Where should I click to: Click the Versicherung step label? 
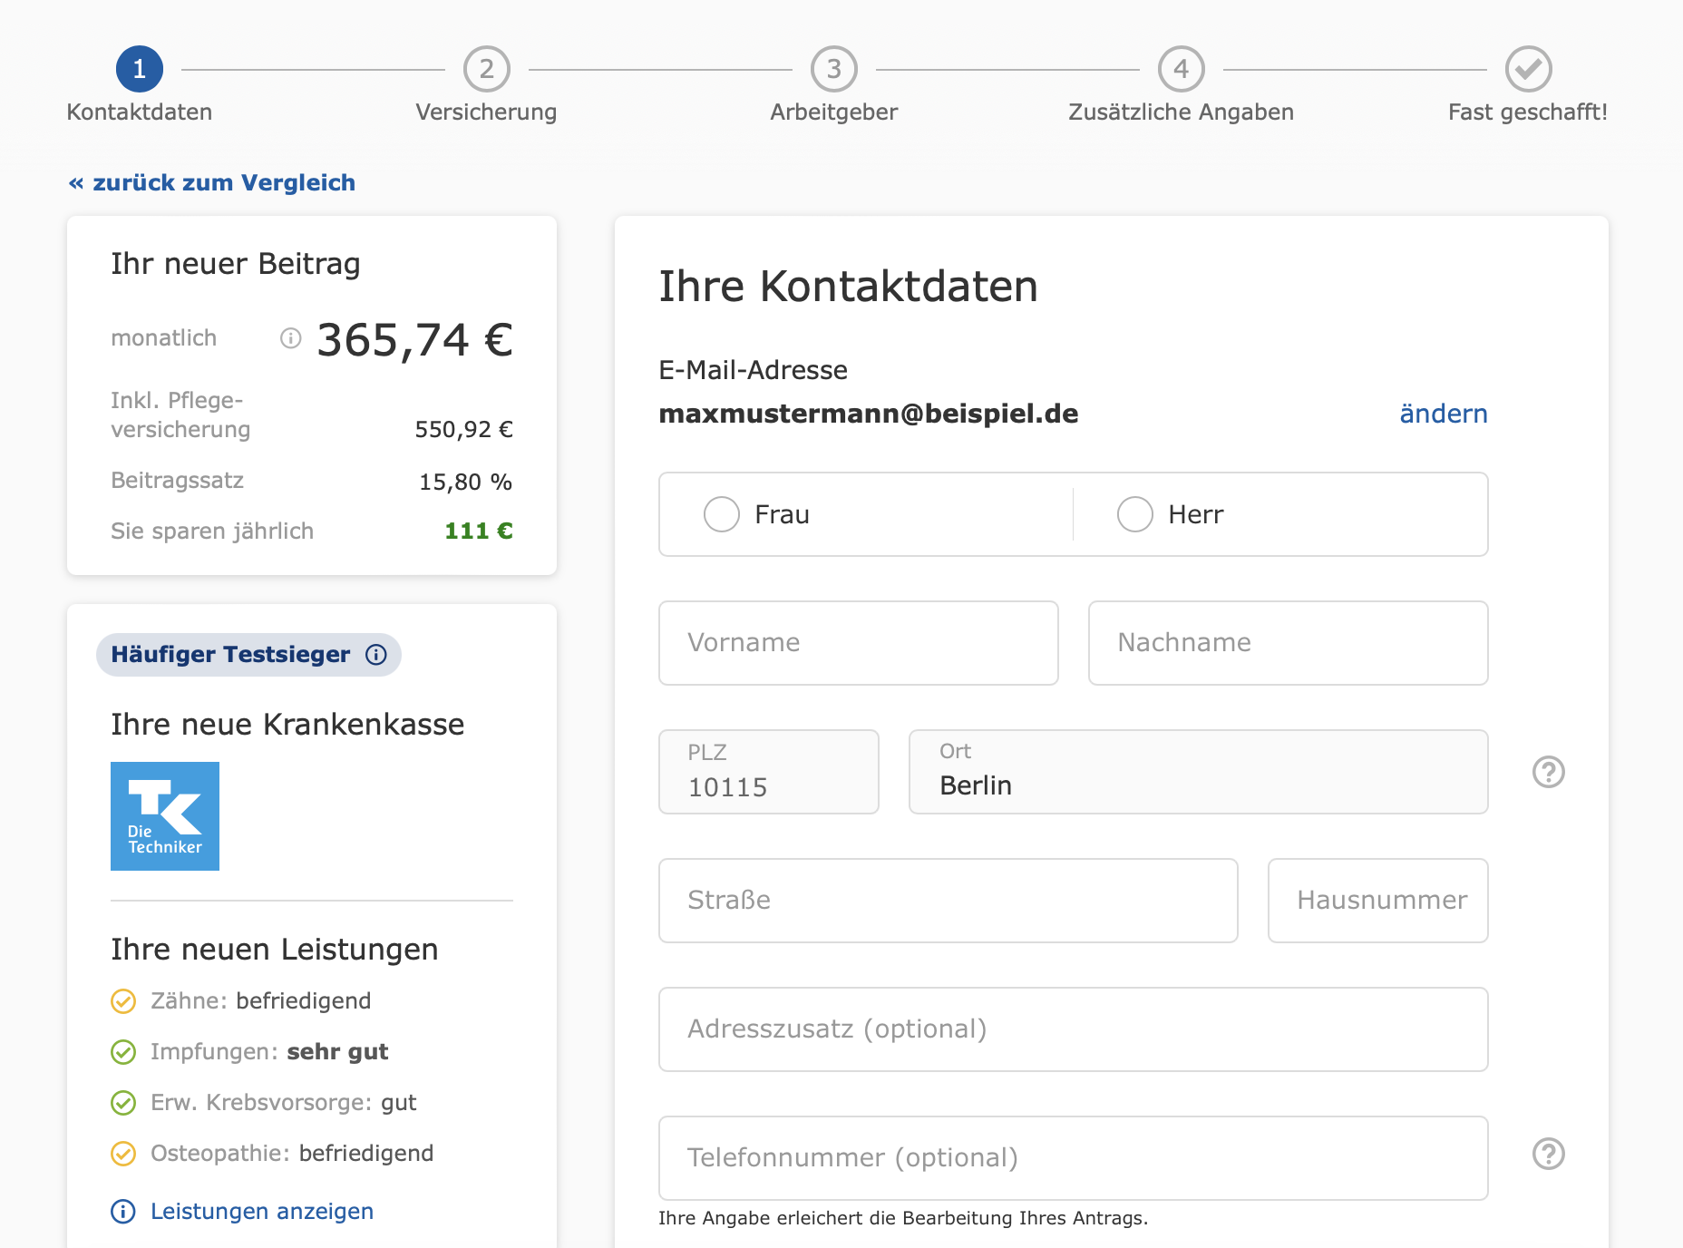(487, 112)
